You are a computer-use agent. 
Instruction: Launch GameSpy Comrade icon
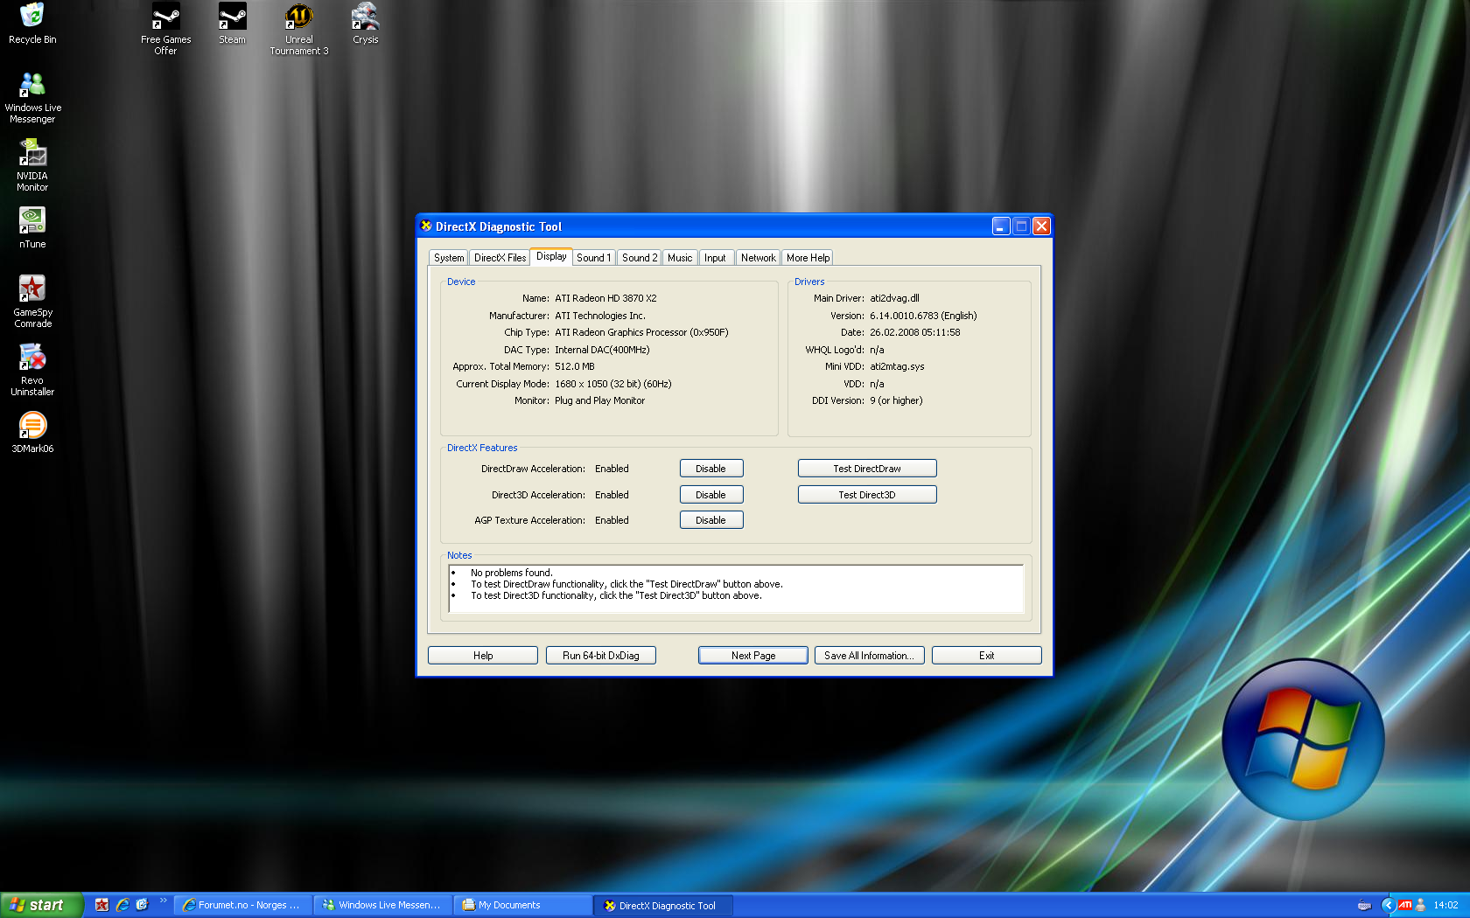pos(32,290)
